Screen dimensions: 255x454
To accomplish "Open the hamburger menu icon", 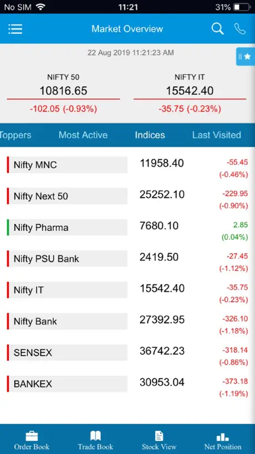I will pos(16,29).
